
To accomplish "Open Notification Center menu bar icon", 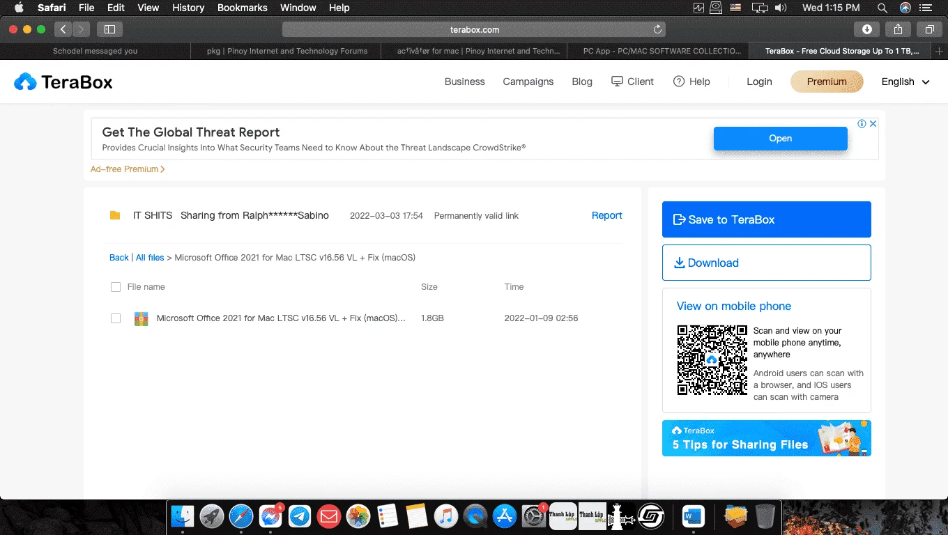I will pyautogui.click(x=926, y=8).
